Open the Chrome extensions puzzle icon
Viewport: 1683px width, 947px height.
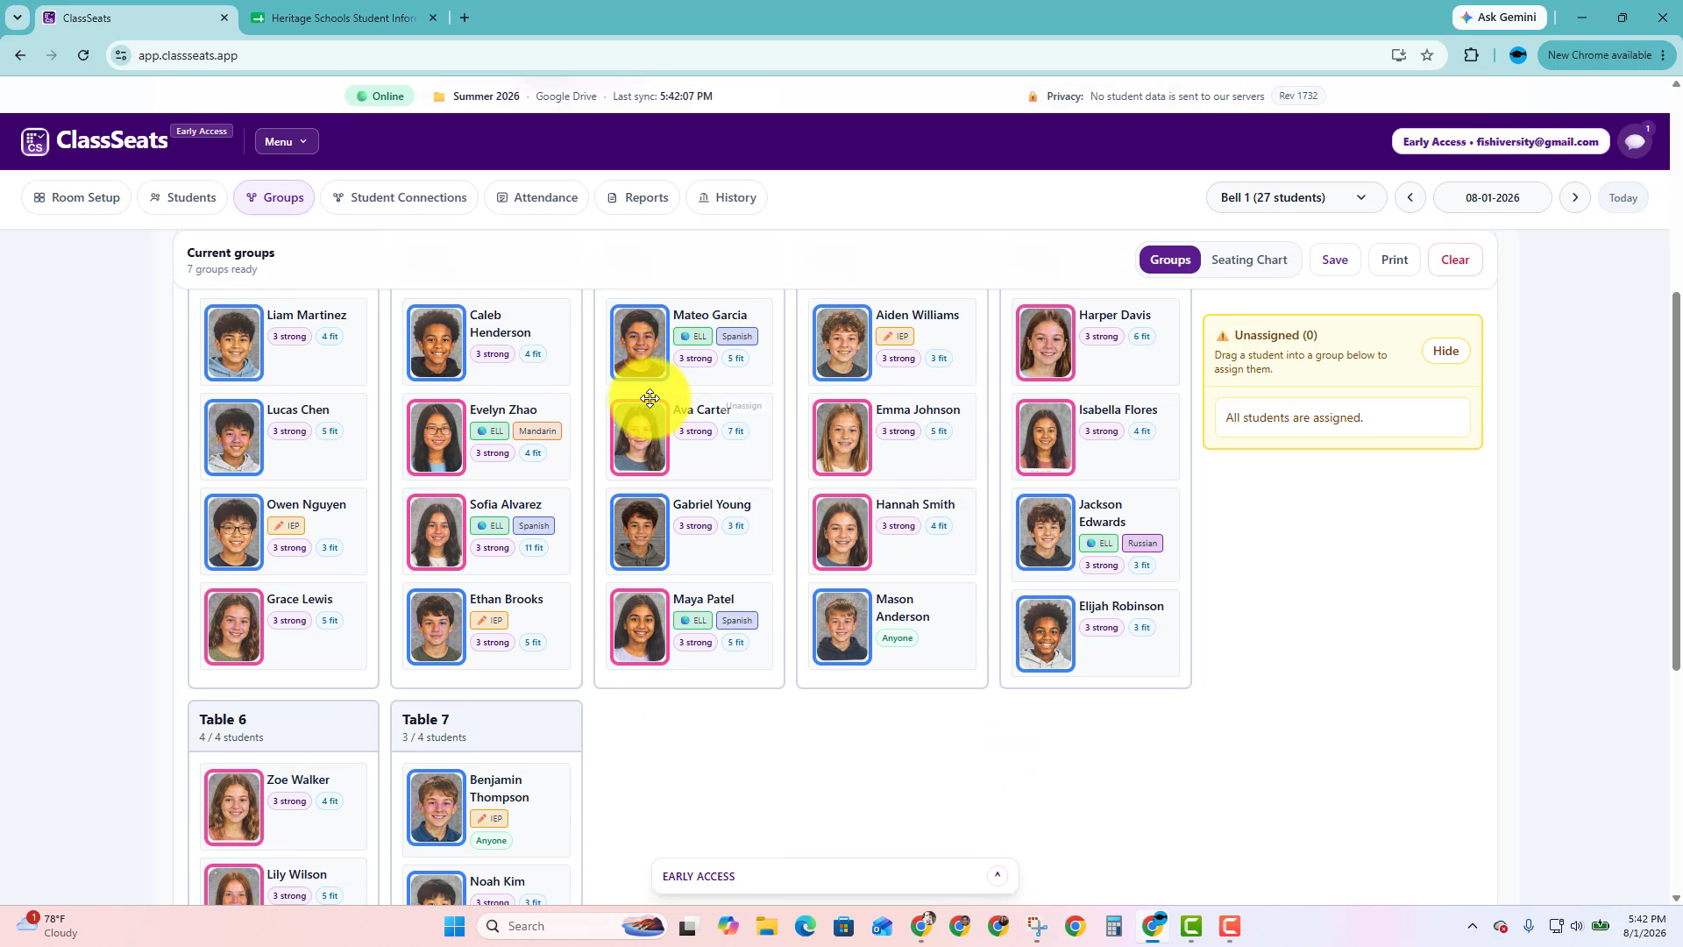[1471, 55]
